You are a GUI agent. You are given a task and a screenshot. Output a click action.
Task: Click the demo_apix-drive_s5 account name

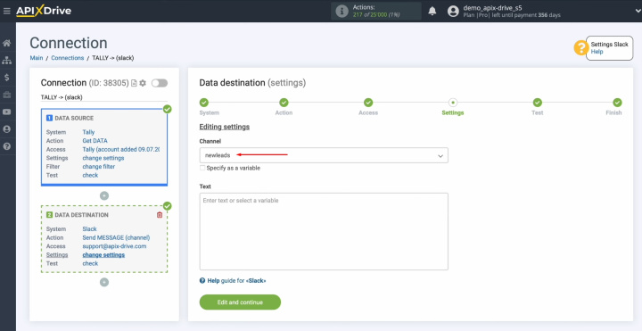(x=492, y=8)
